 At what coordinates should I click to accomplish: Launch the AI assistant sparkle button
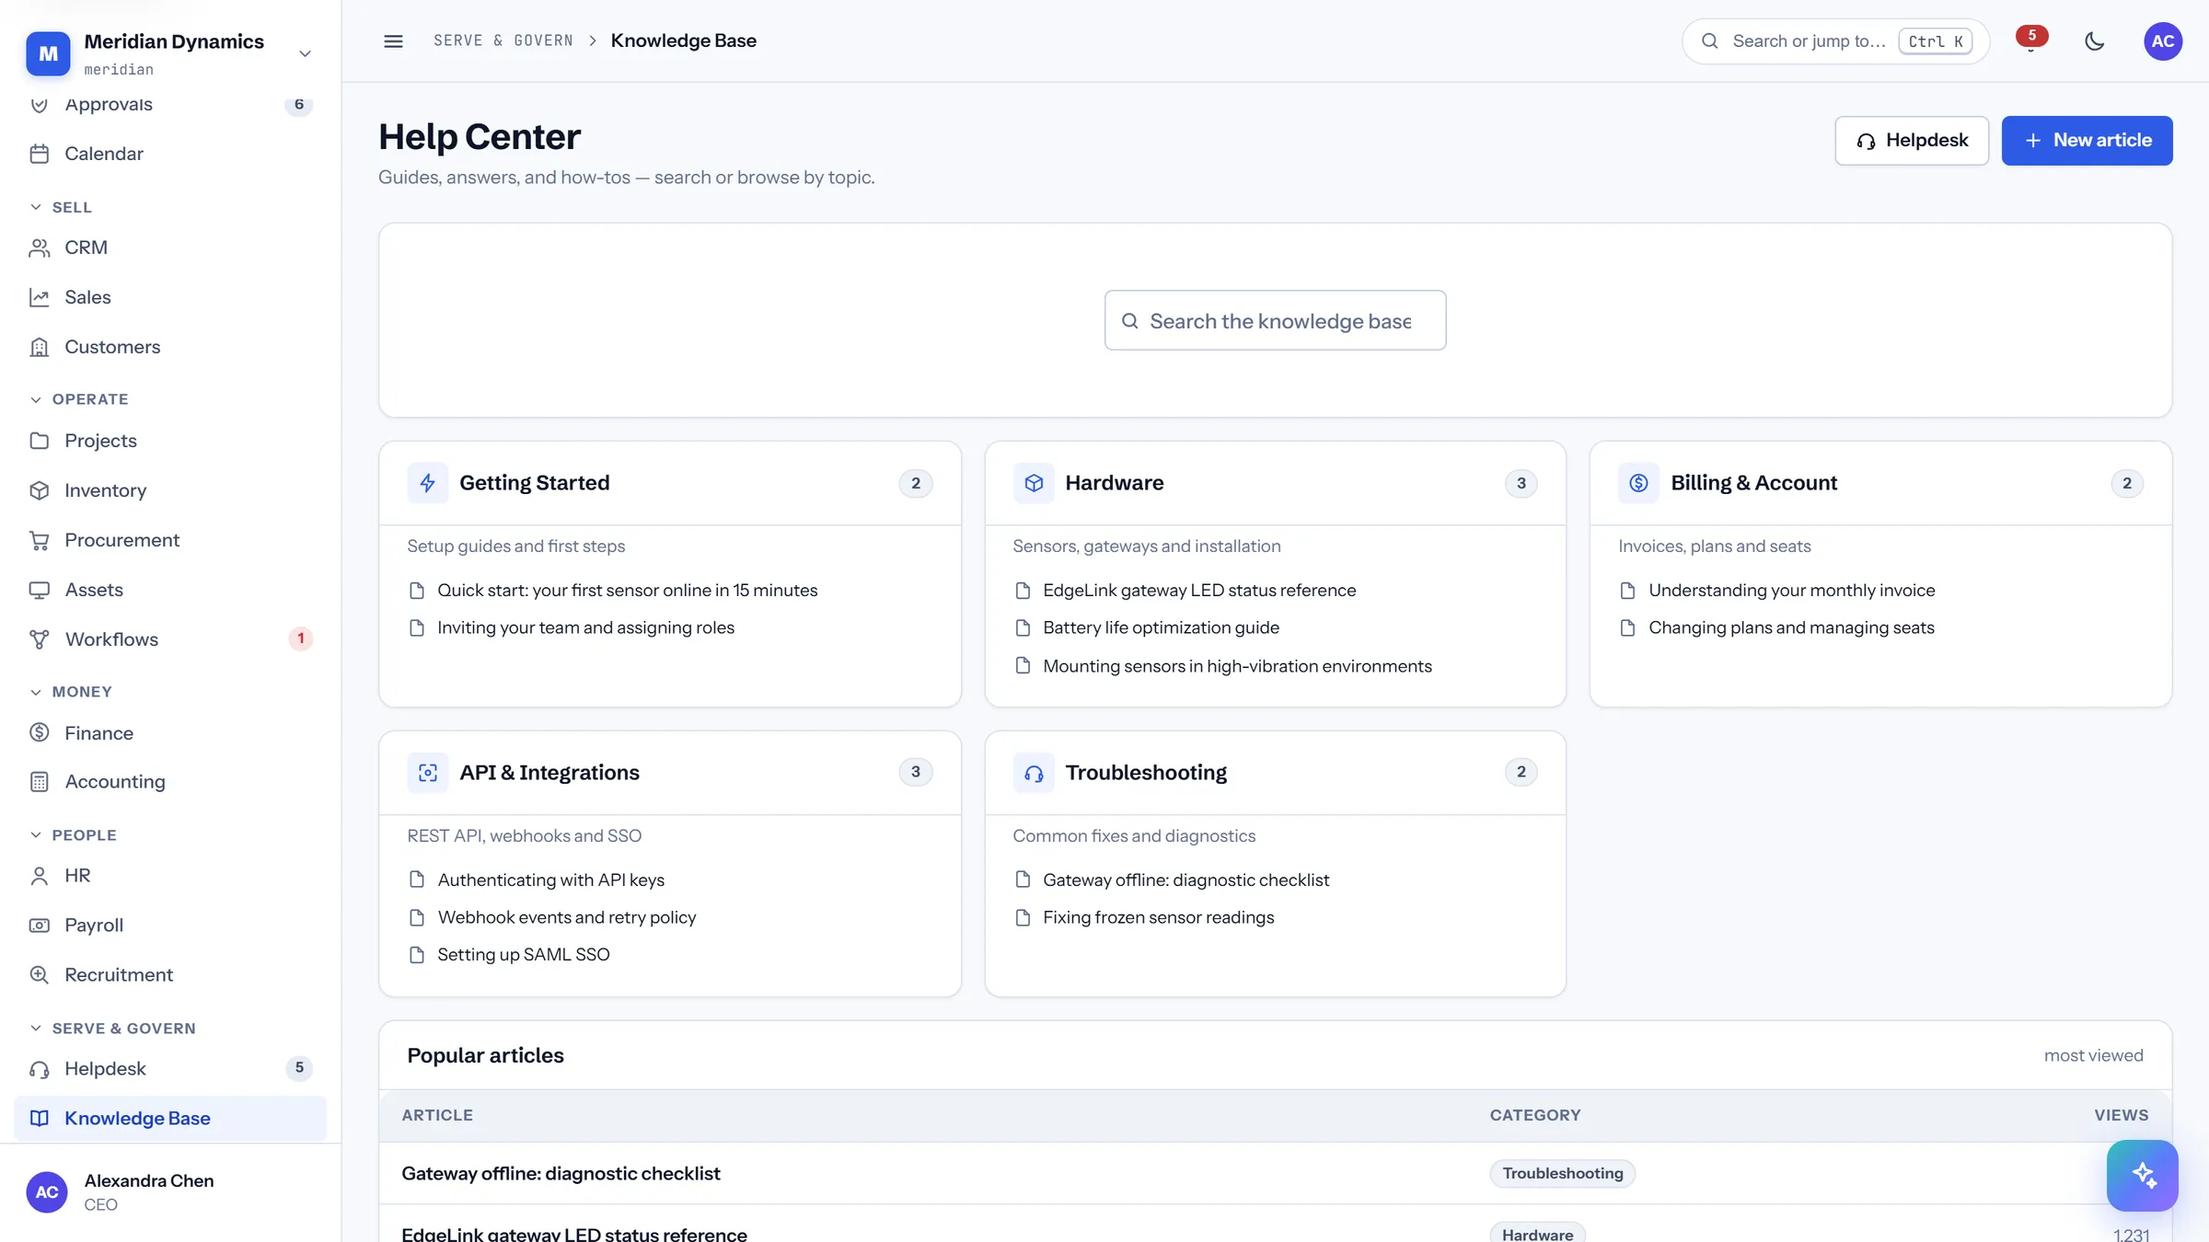coord(2142,1175)
